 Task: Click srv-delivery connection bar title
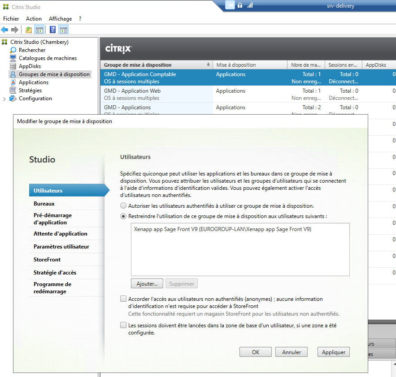[340, 6]
